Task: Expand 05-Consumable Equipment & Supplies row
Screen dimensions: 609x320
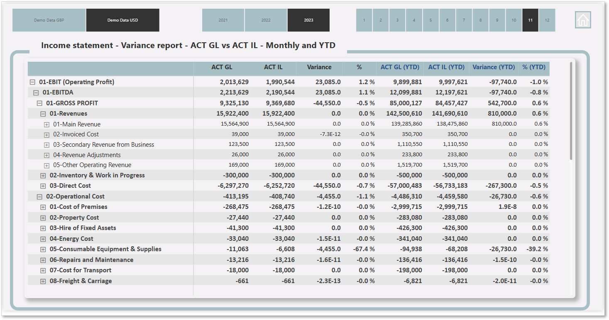Action: tap(43, 249)
